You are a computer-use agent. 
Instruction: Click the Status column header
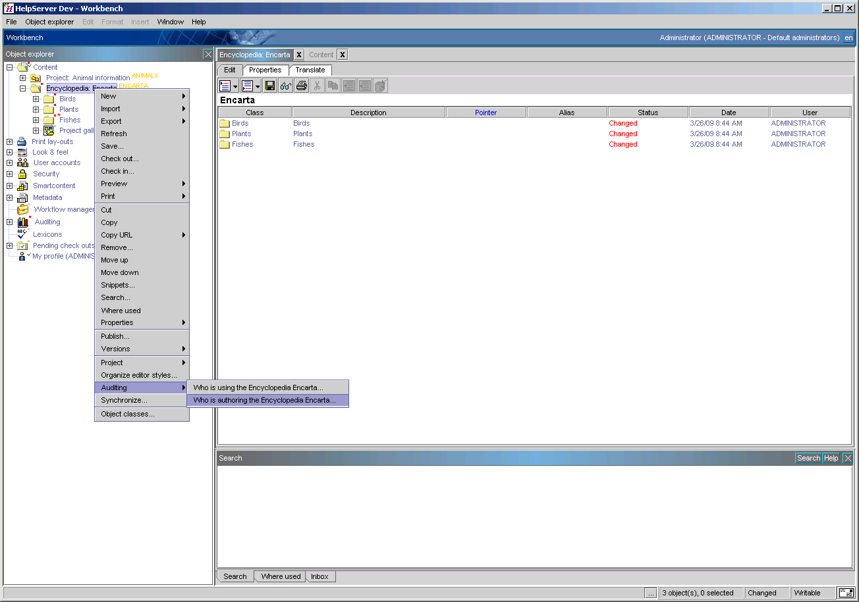pyautogui.click(x=648, y=113)
